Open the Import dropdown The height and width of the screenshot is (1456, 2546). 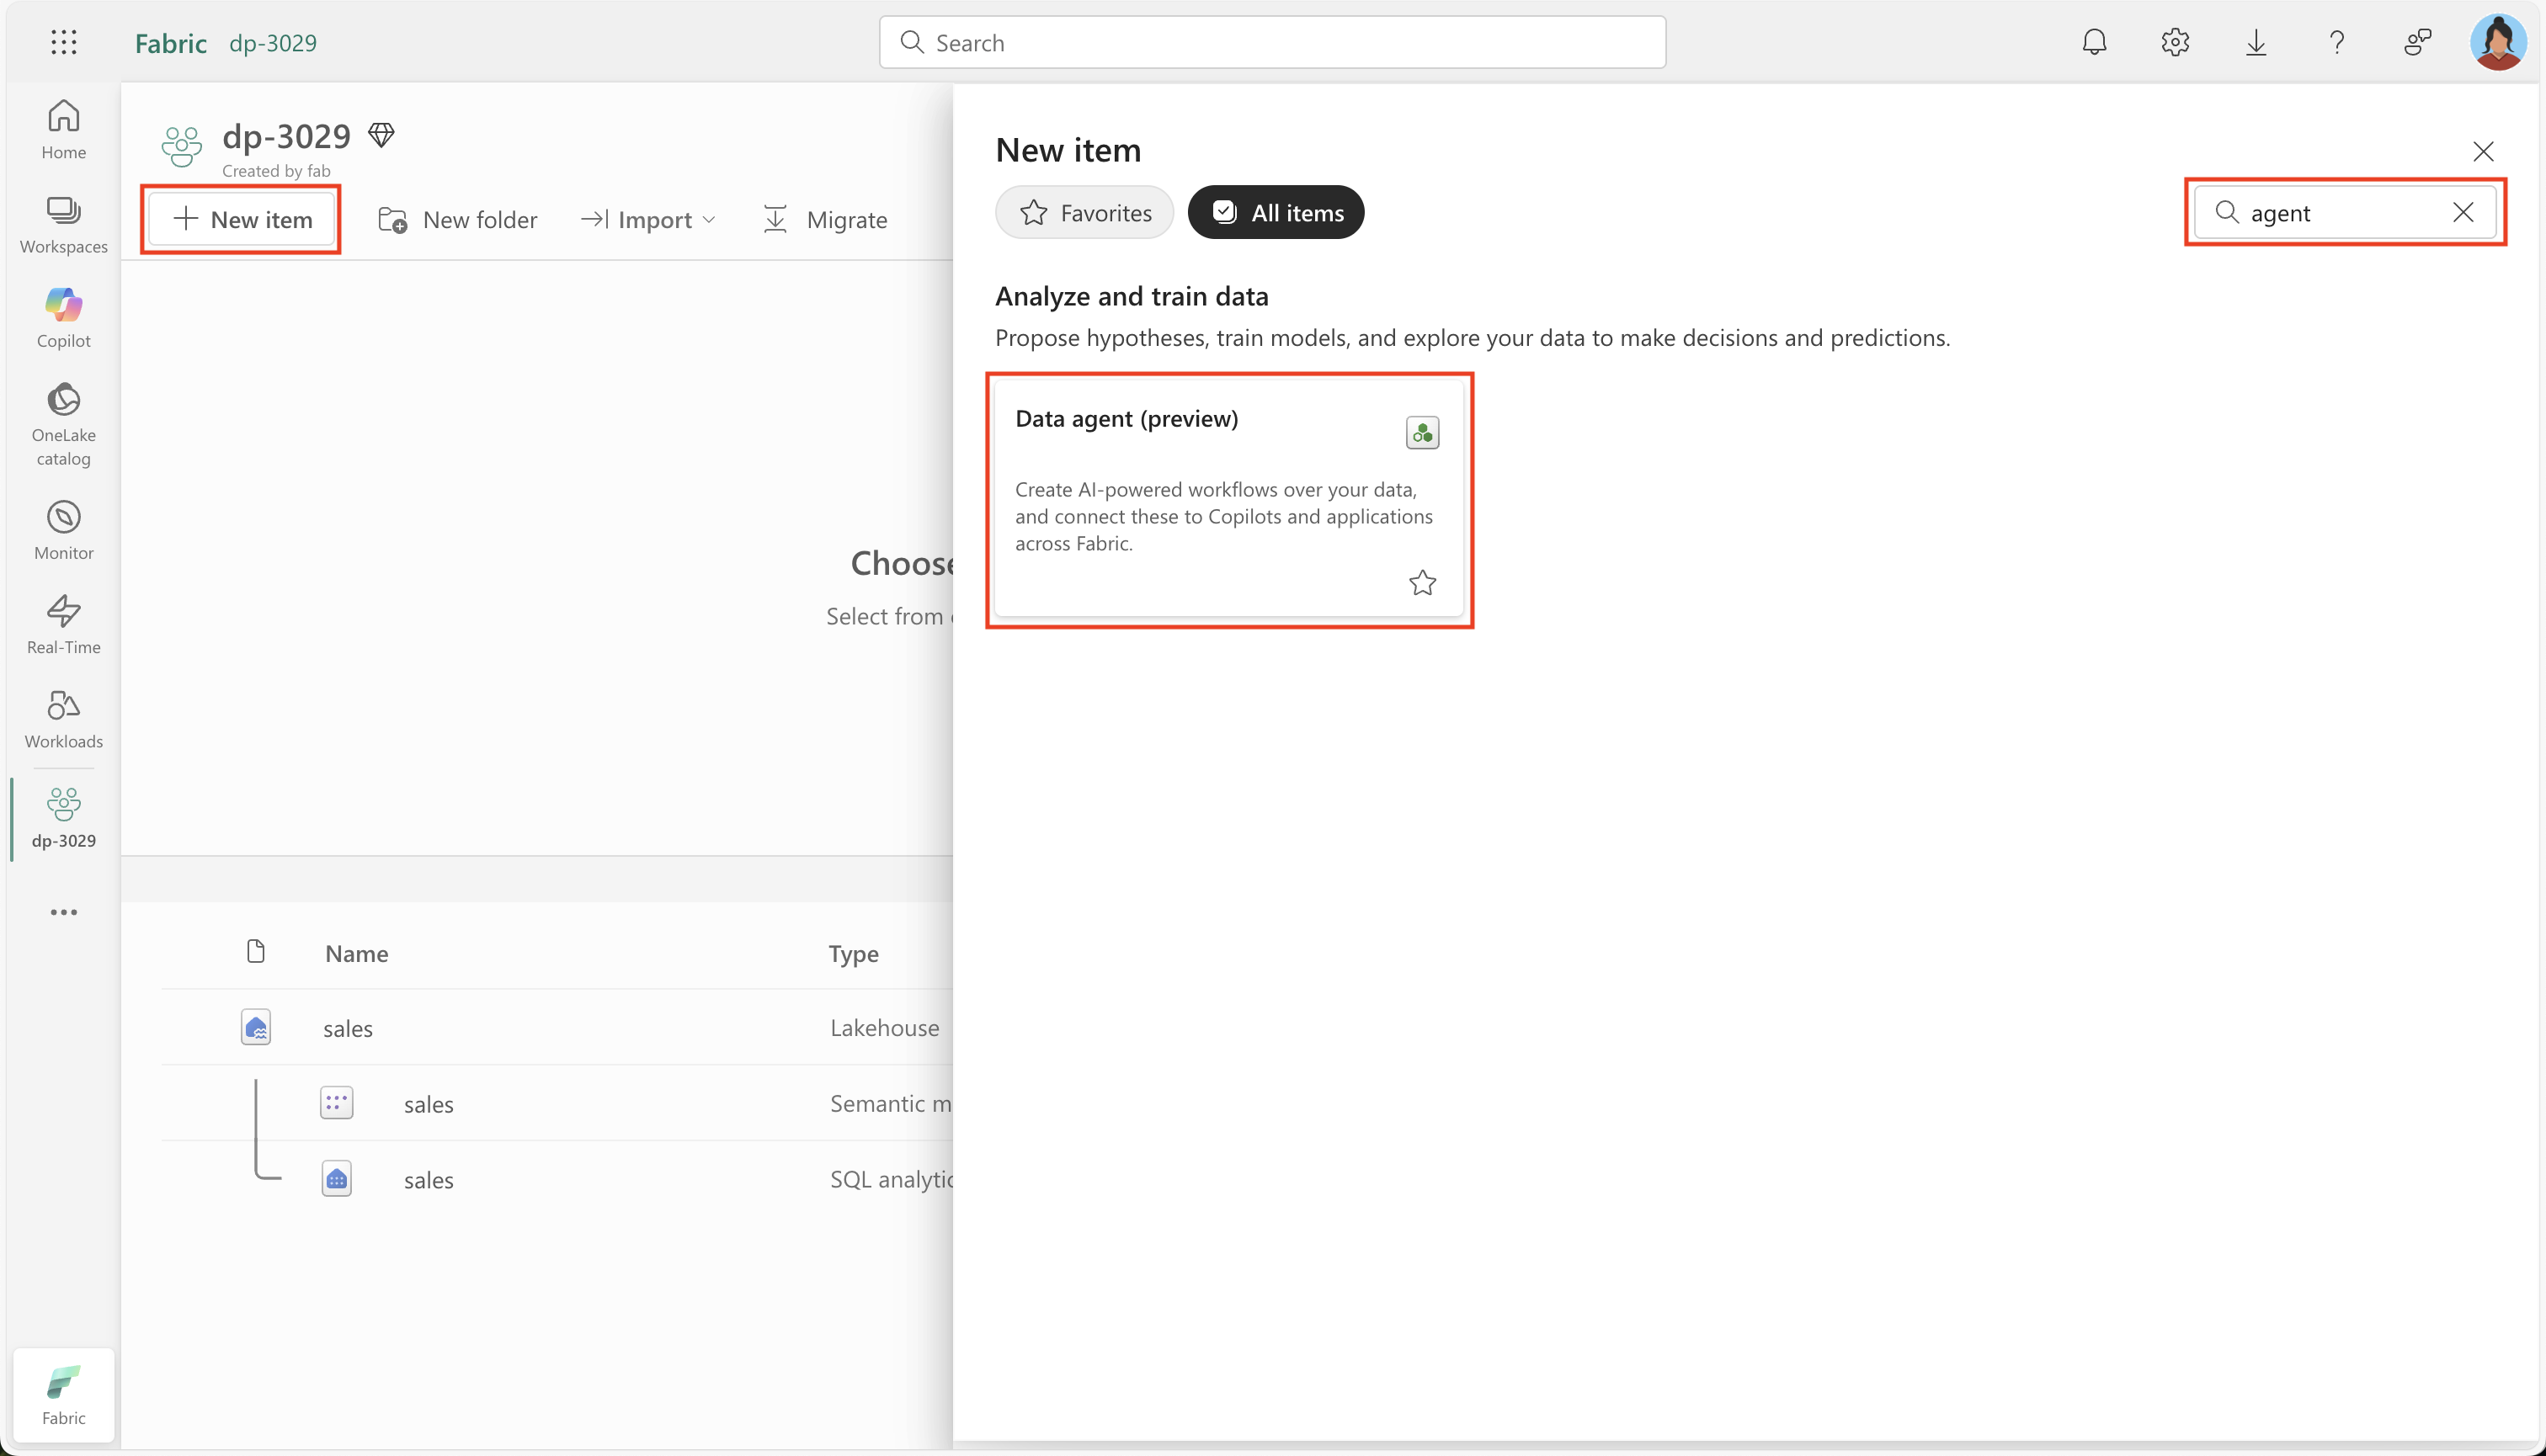[x=648, y=219]
